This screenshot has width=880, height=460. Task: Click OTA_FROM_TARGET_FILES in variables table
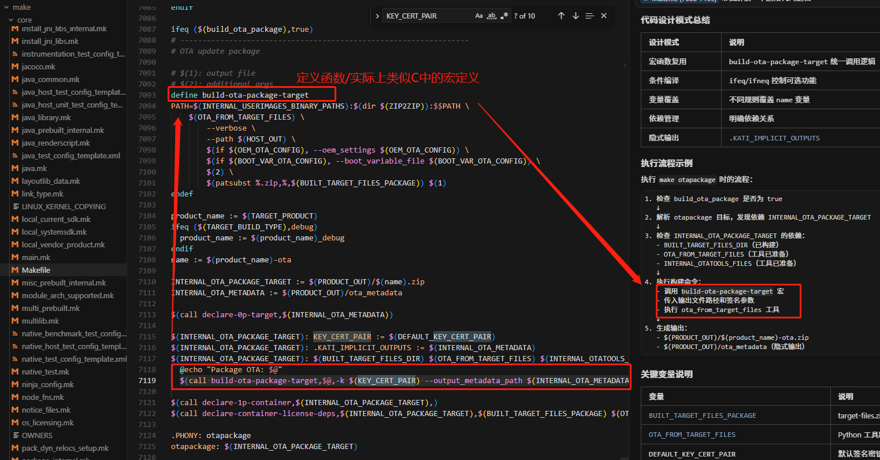[692, 435]
